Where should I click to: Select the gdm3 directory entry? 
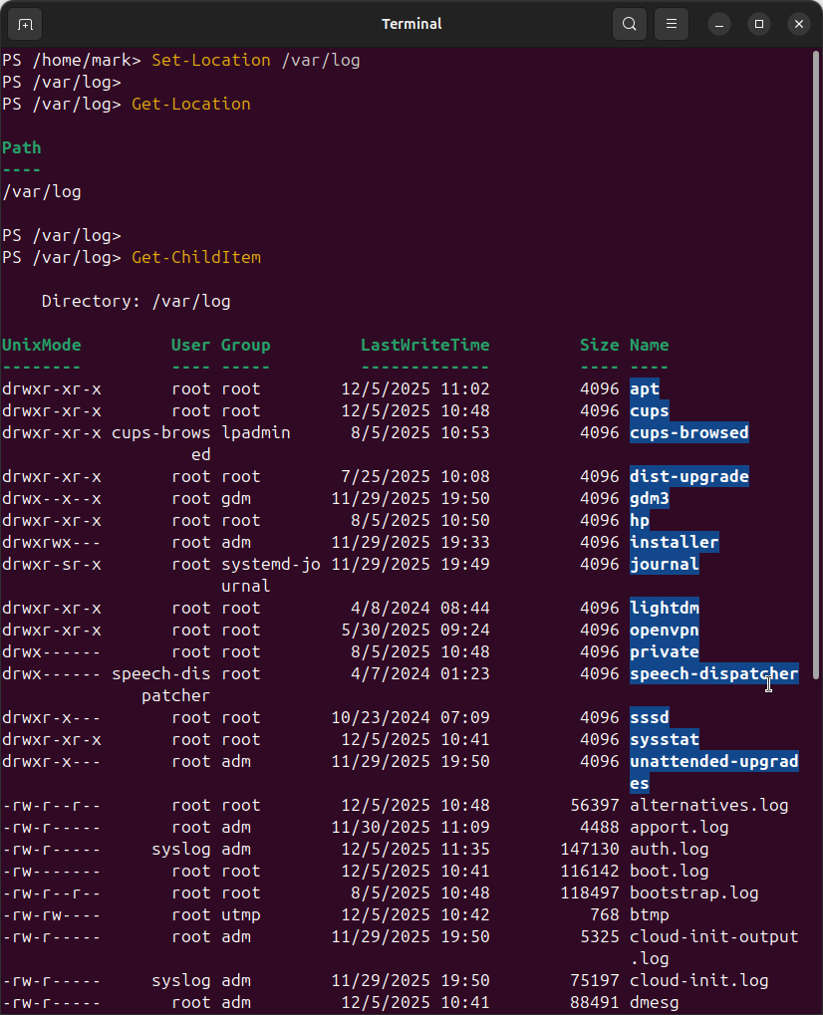pyautogui.click(x=649, y=498)
